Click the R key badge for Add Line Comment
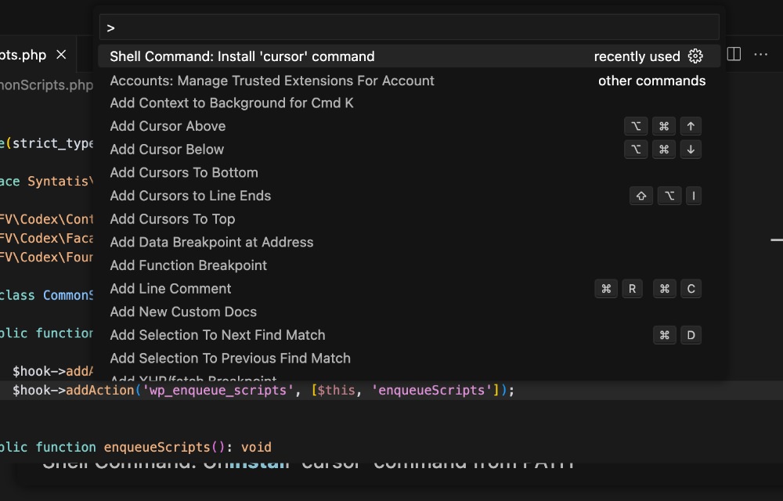Screen dimensions: 783x501 [x=632, y=288]
